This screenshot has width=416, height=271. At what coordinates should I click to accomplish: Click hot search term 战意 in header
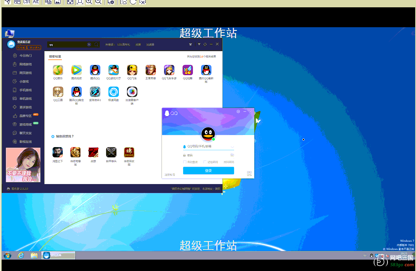pyautogui.click(x=138, y=45)
